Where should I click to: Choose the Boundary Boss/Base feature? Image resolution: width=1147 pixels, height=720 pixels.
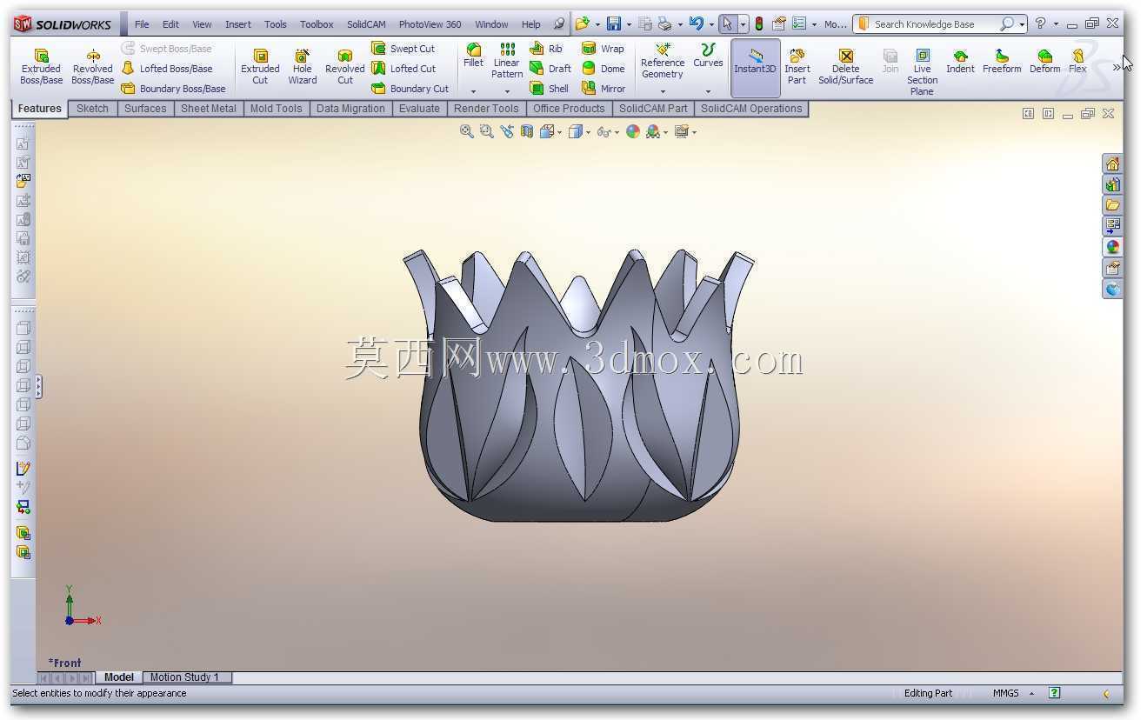pyautogui.click(x=173, y=88)
